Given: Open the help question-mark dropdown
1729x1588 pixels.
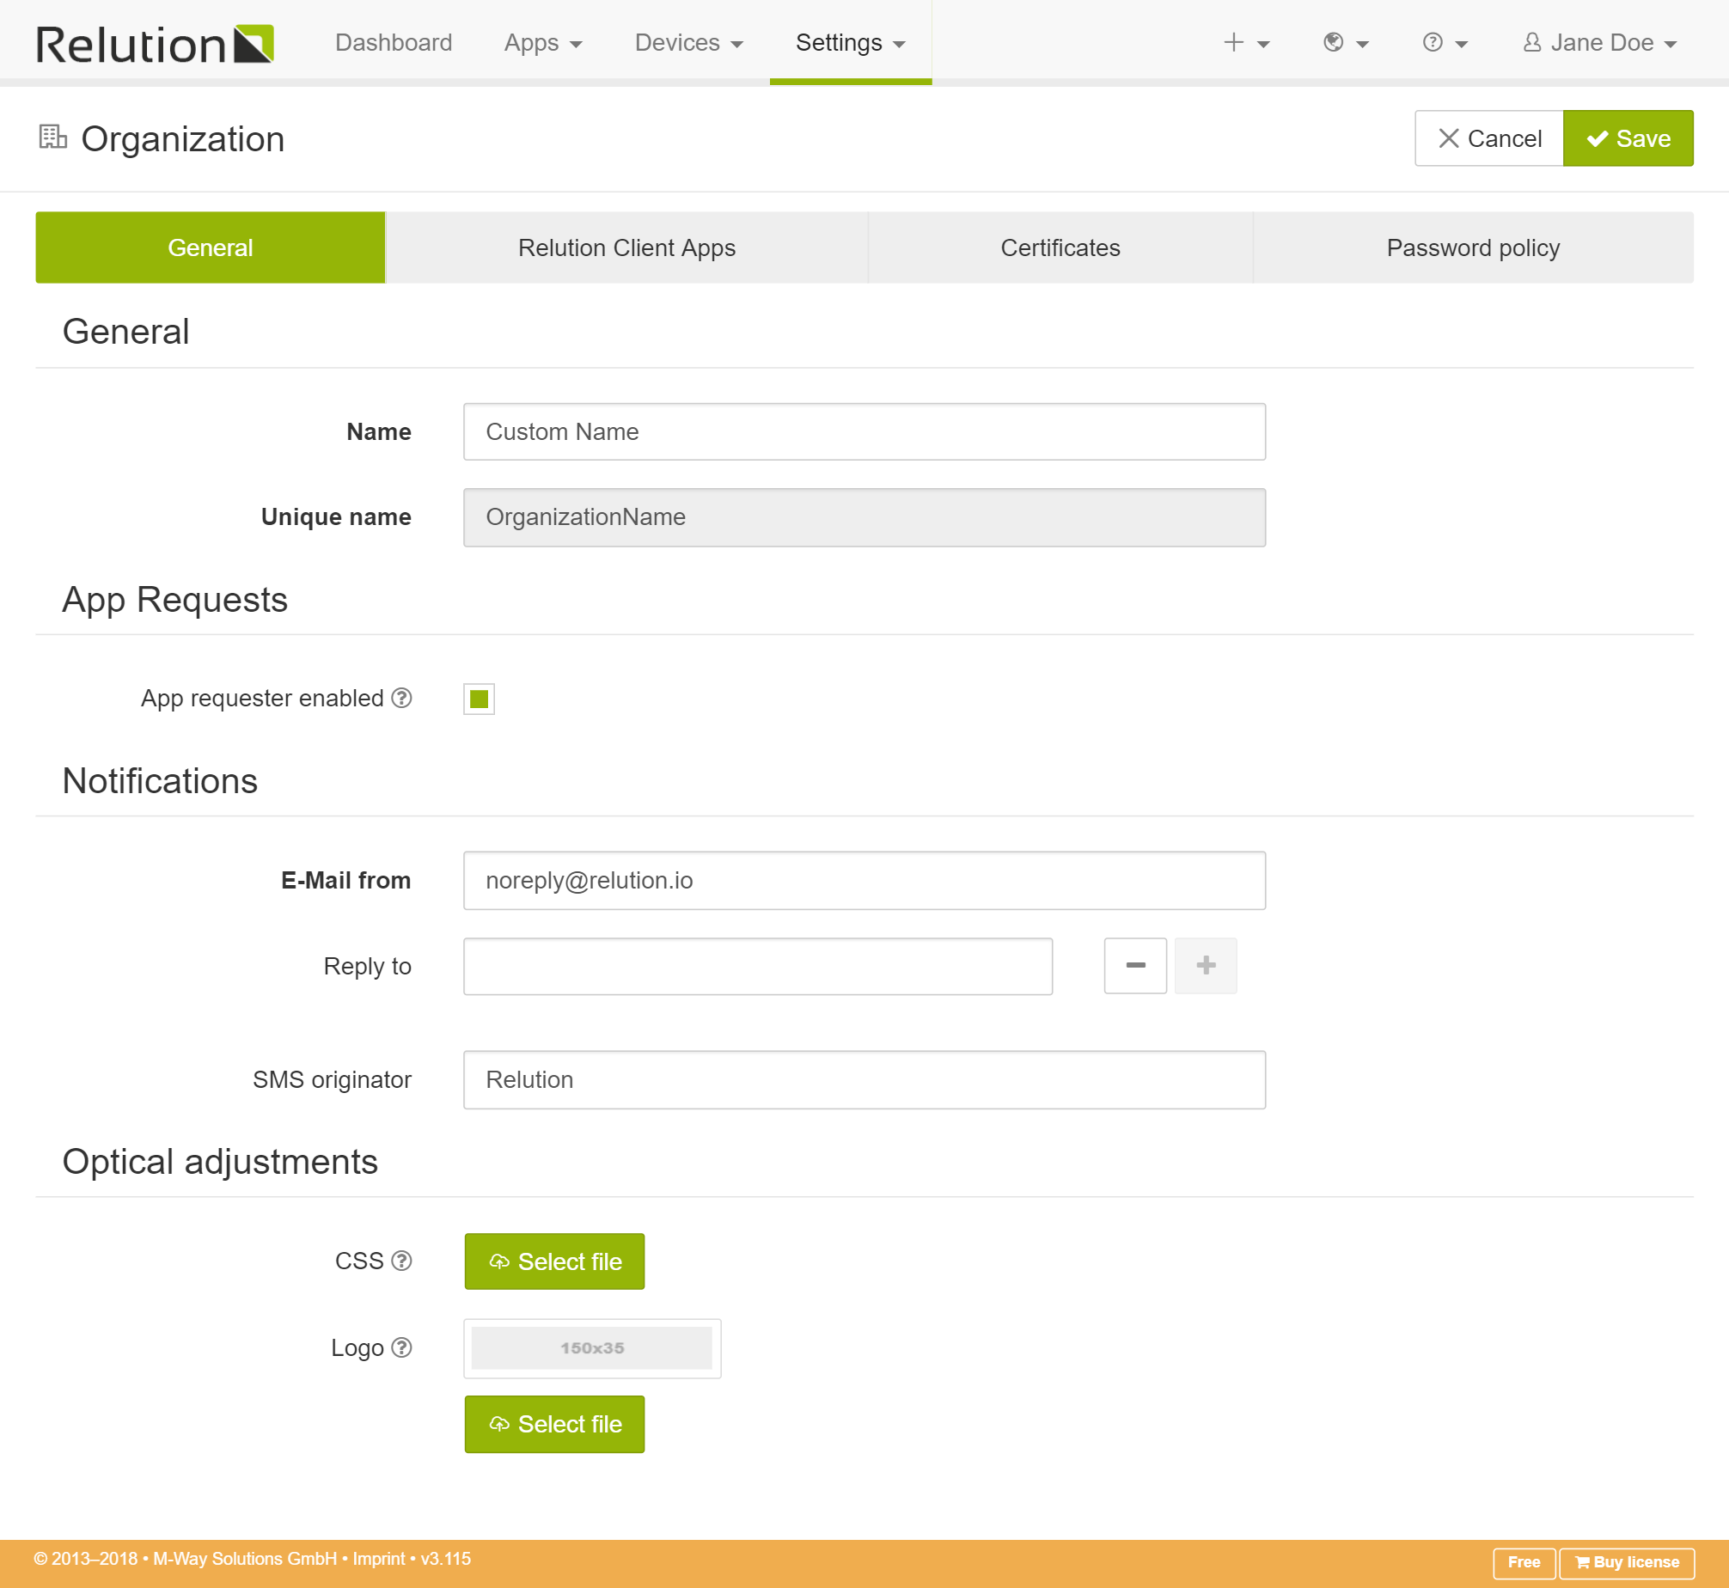Looking at the screenshot, I should 1445,42.
